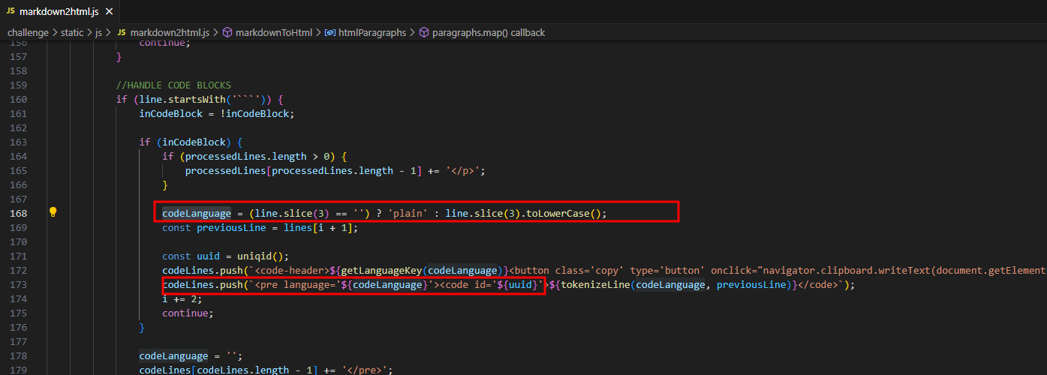
Task: Click the lightbulb code action icon
Action: tap(53, 212)
